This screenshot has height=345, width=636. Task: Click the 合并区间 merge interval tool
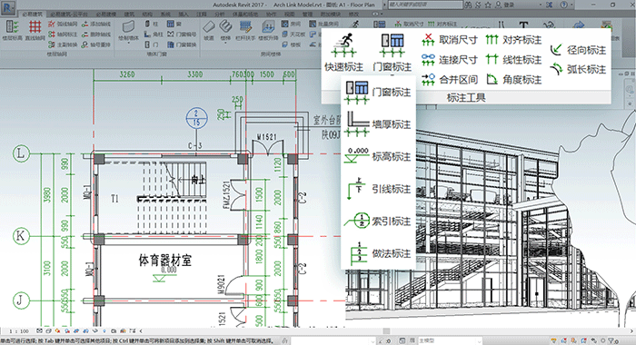tap(450, 79)
